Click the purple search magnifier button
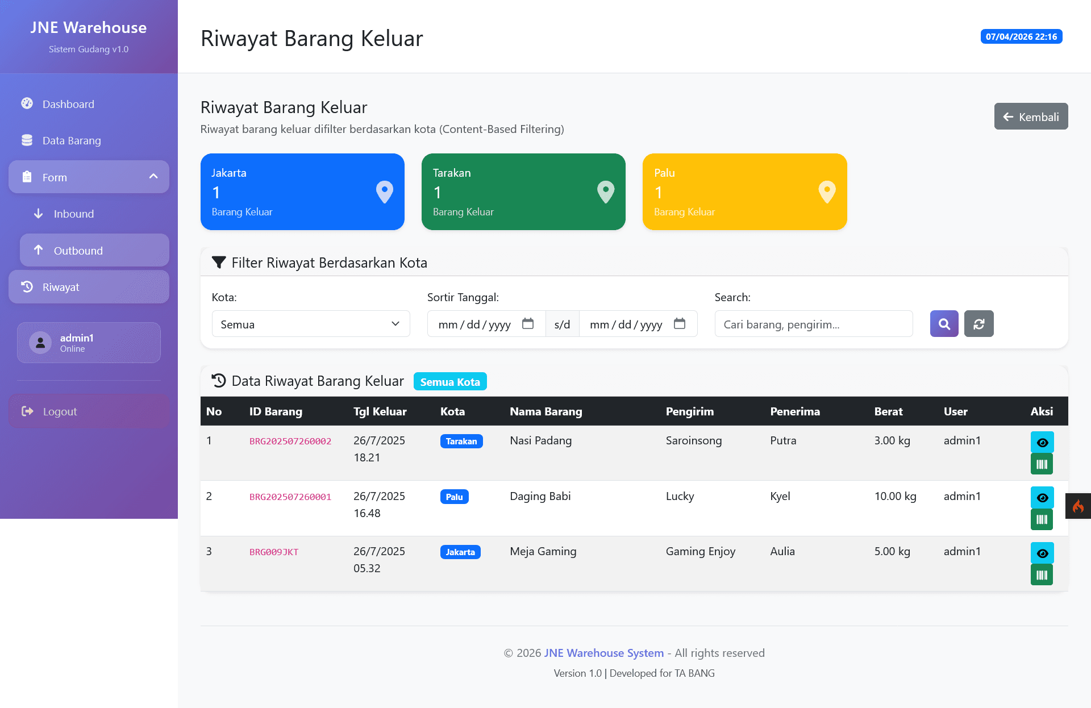The height and width of the screenshot is (708, 1091). pos(944,324)
